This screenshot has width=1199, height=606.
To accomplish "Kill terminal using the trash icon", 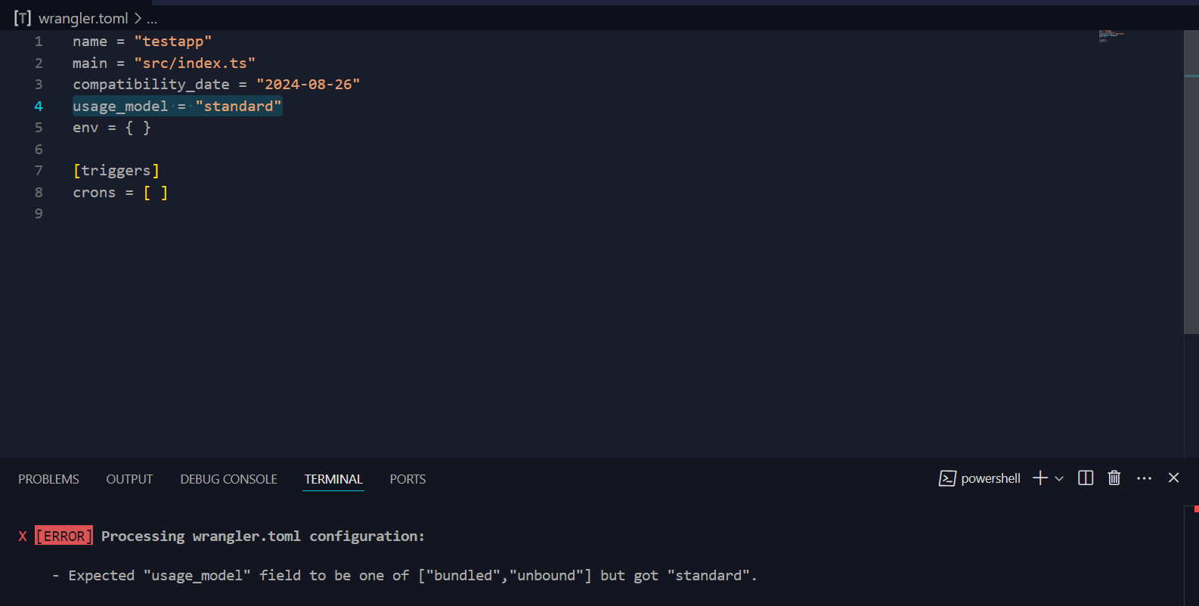I will point(1114,478).
